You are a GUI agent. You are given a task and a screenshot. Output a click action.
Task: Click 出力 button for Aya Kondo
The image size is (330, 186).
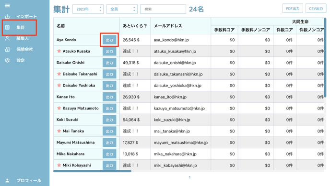(109, 40)
